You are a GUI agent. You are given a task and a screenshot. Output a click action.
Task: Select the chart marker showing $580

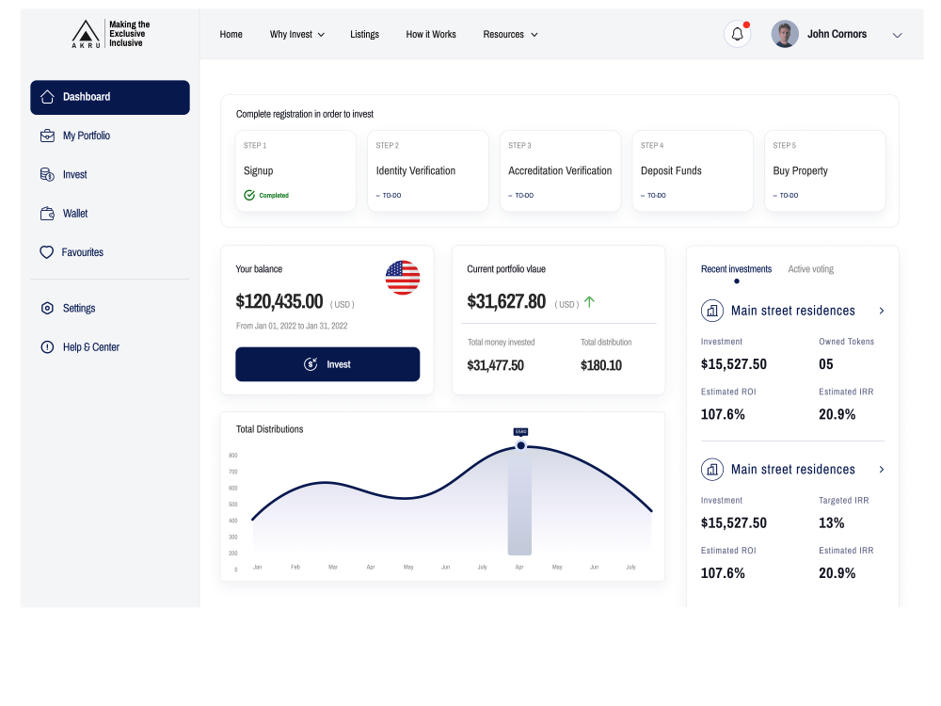point(520,445)
